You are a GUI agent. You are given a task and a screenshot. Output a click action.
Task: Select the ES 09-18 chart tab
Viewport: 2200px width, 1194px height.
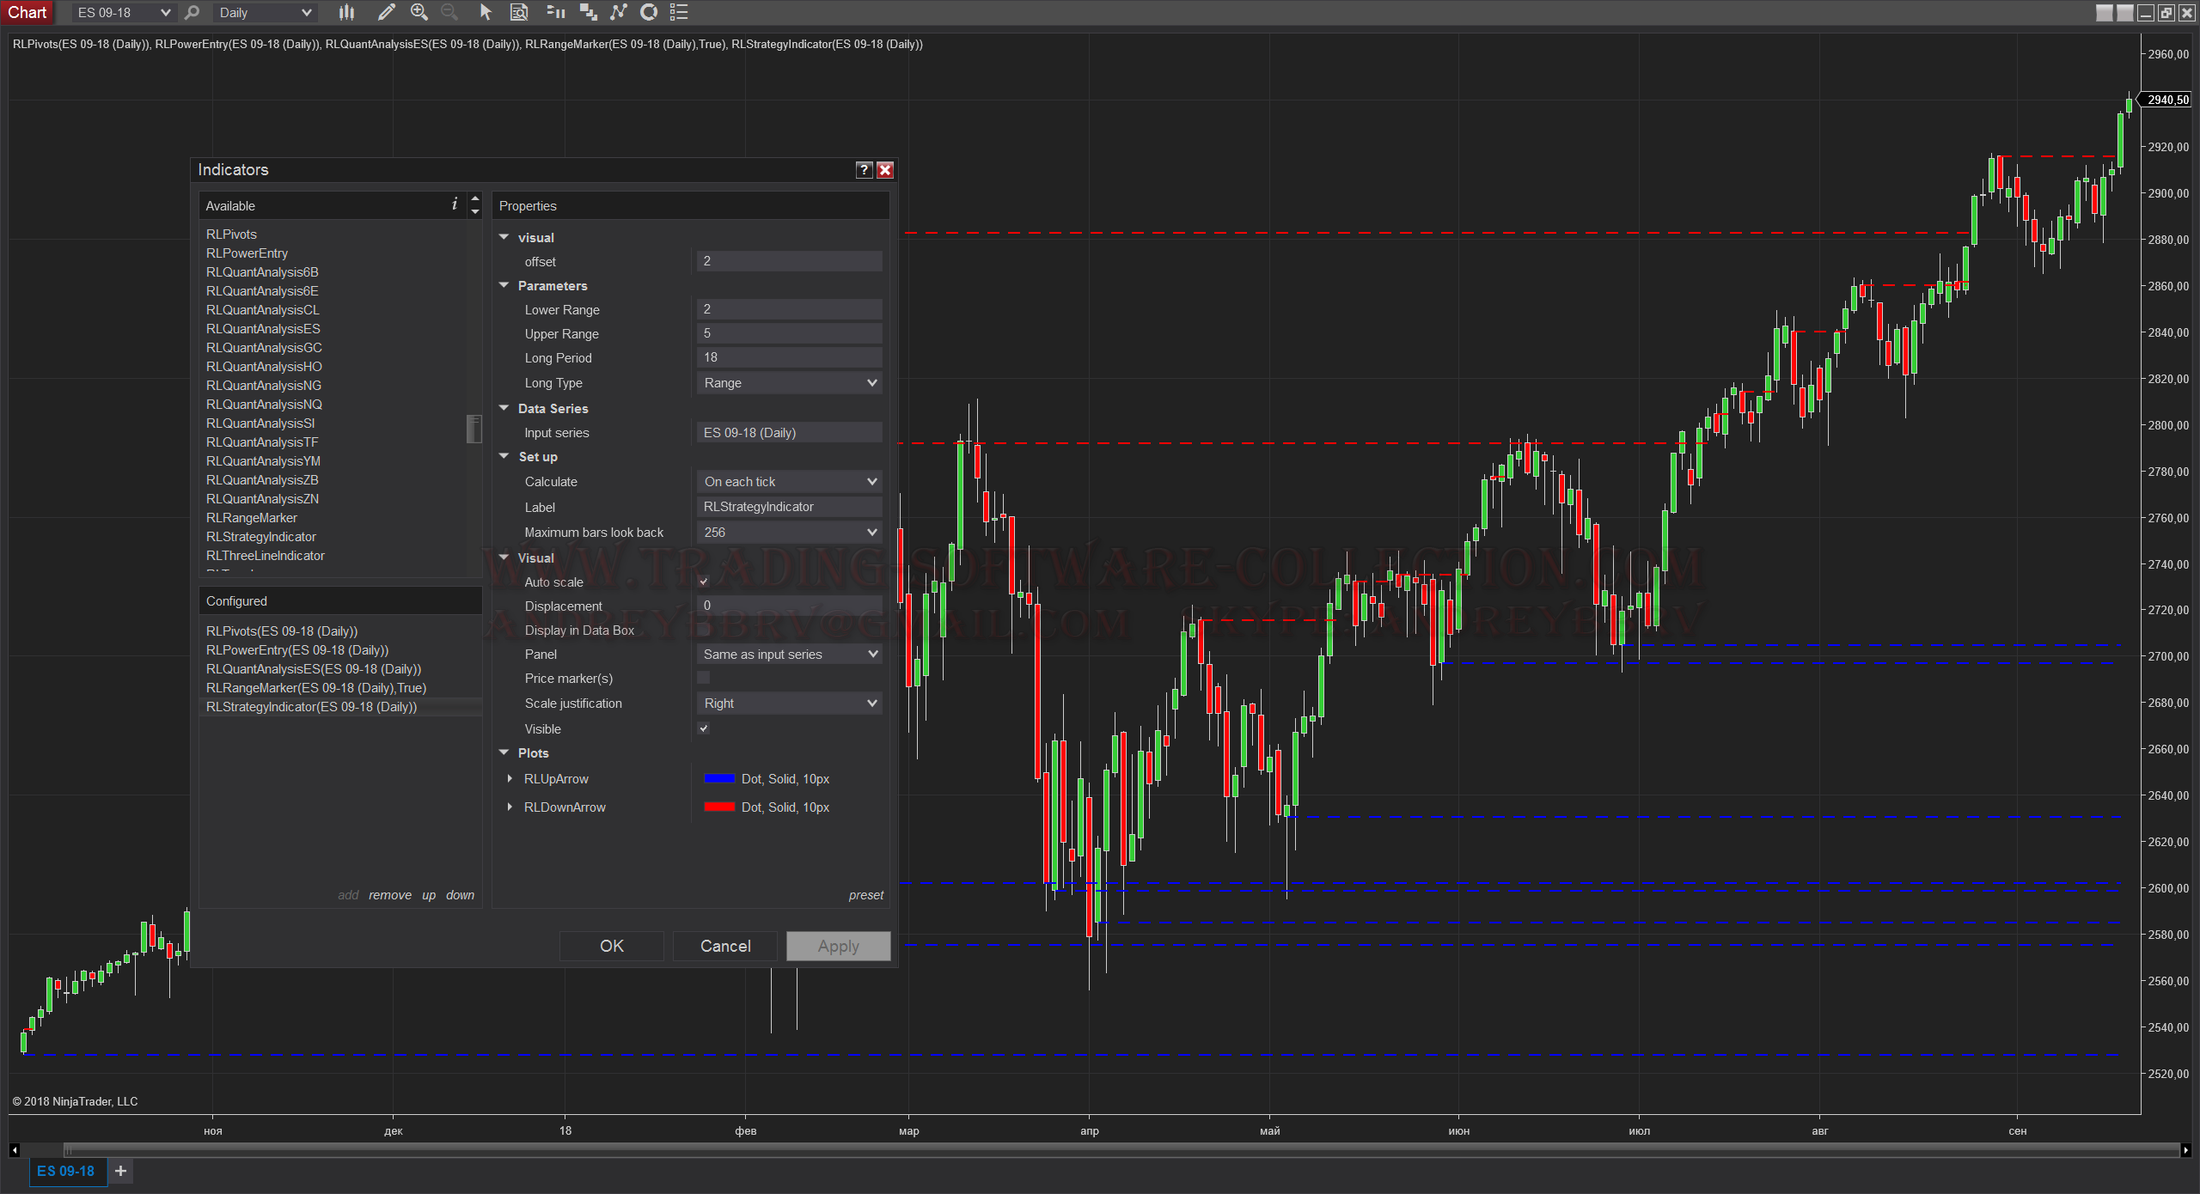pyautogui.click(x=65, y=1171)
